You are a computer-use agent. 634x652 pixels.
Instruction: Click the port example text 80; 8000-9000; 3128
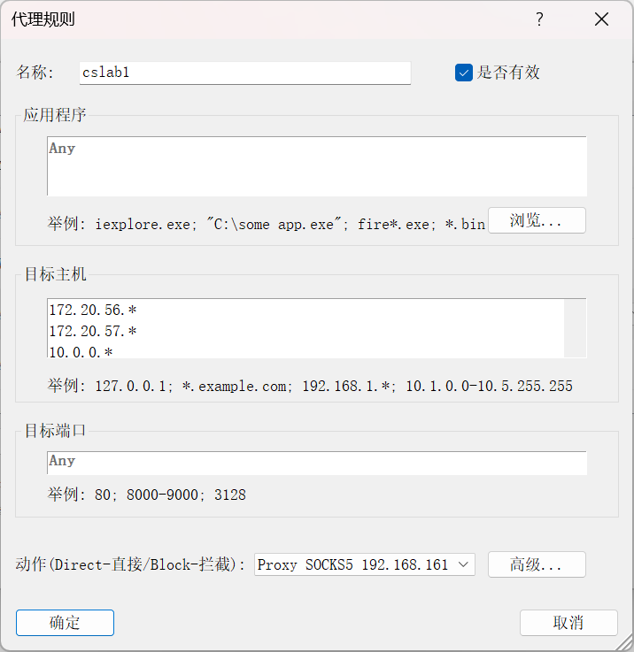point(170,495)
